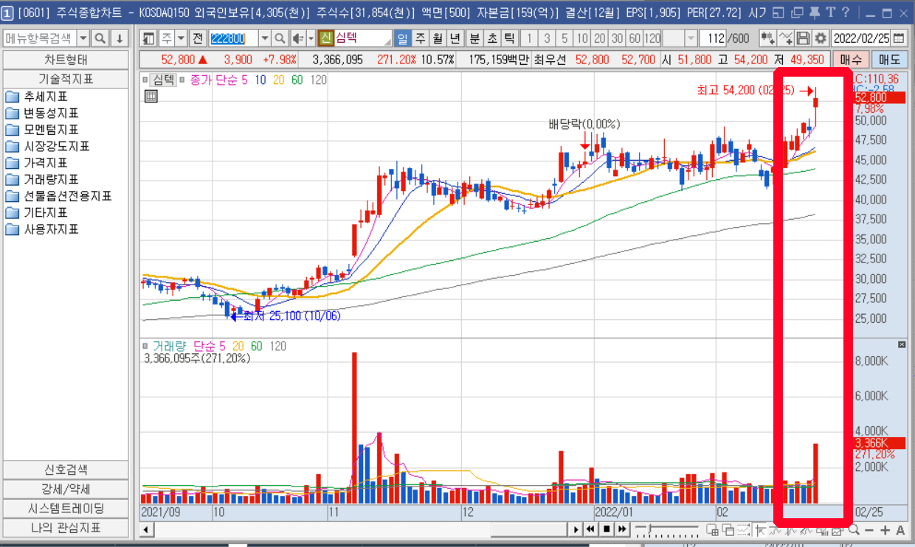Click the chart scroll left arrow
The image size is (915, 547).
[x=145, y=529]
